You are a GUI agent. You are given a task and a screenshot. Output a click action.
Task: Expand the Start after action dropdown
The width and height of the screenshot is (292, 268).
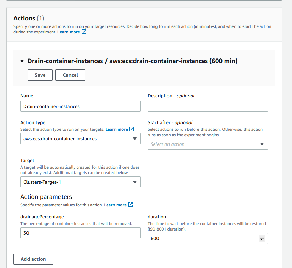207,144
